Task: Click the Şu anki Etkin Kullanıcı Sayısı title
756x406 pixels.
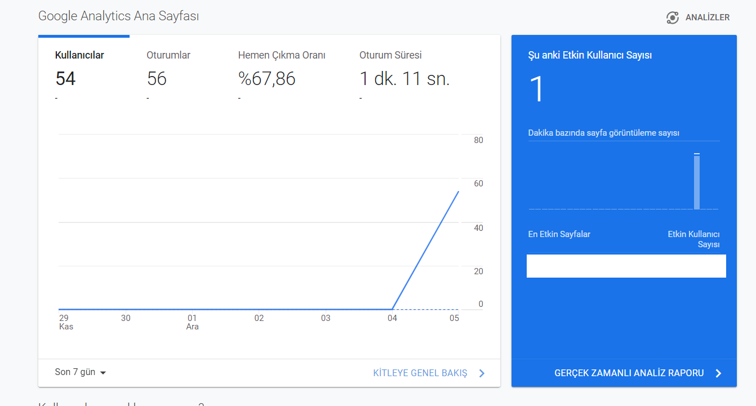Action: [x=590, y=55]
